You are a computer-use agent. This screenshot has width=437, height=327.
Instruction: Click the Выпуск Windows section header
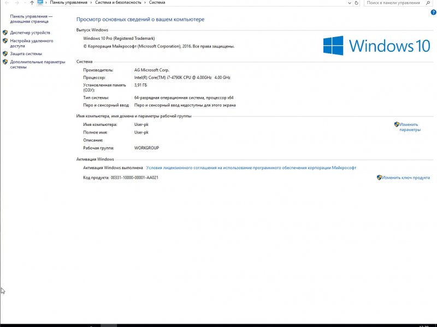click(x=92, y=30)
